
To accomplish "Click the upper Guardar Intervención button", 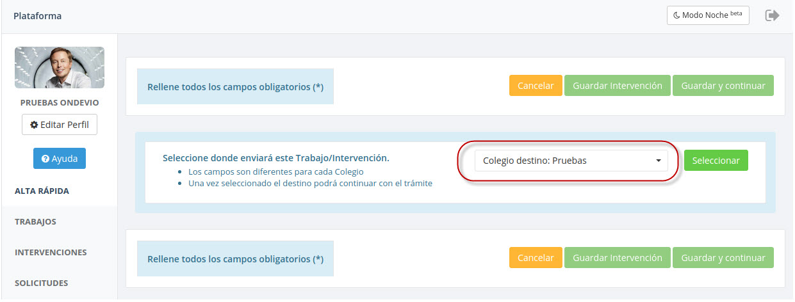I will pos(617,86).
